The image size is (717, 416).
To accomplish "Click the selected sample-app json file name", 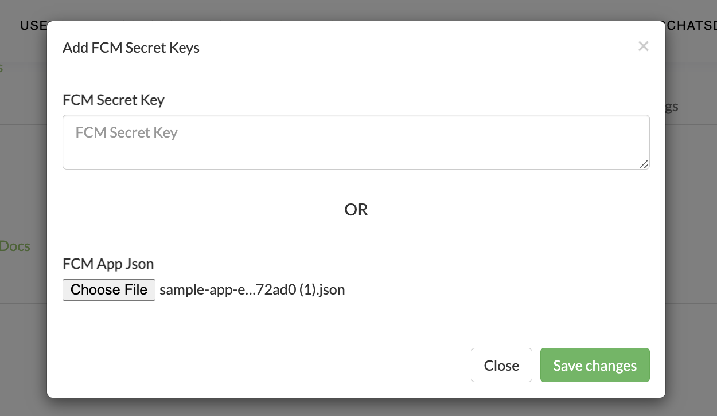I will 252,289.
